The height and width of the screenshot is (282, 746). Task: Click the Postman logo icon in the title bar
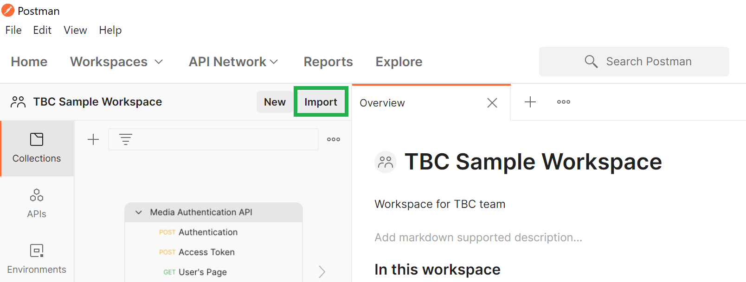point(8,10)
